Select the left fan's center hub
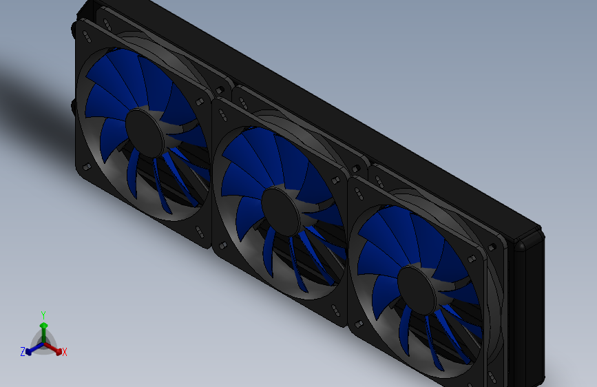The height and width of the screenshot is (387, 597). (145, 133)
